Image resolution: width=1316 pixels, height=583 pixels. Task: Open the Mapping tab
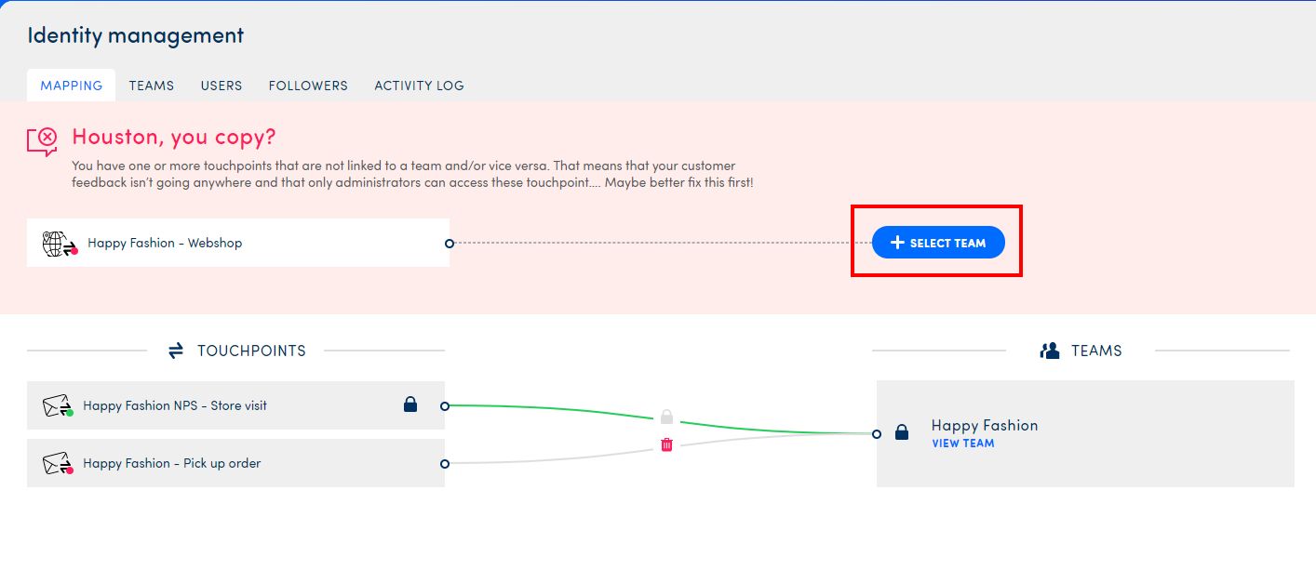[x=72, y=86]
